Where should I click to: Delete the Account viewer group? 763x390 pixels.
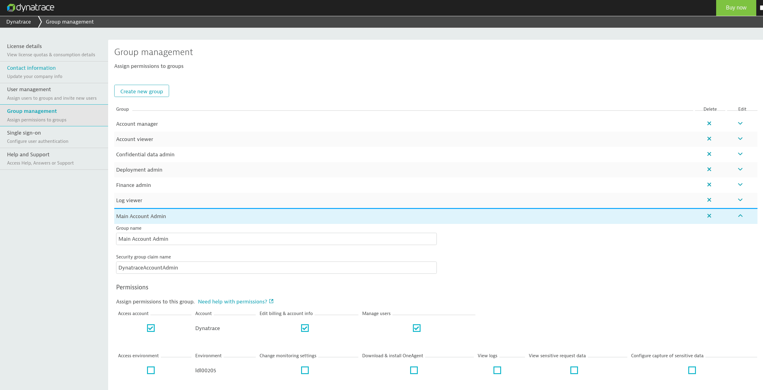click(x=709, y=139)
